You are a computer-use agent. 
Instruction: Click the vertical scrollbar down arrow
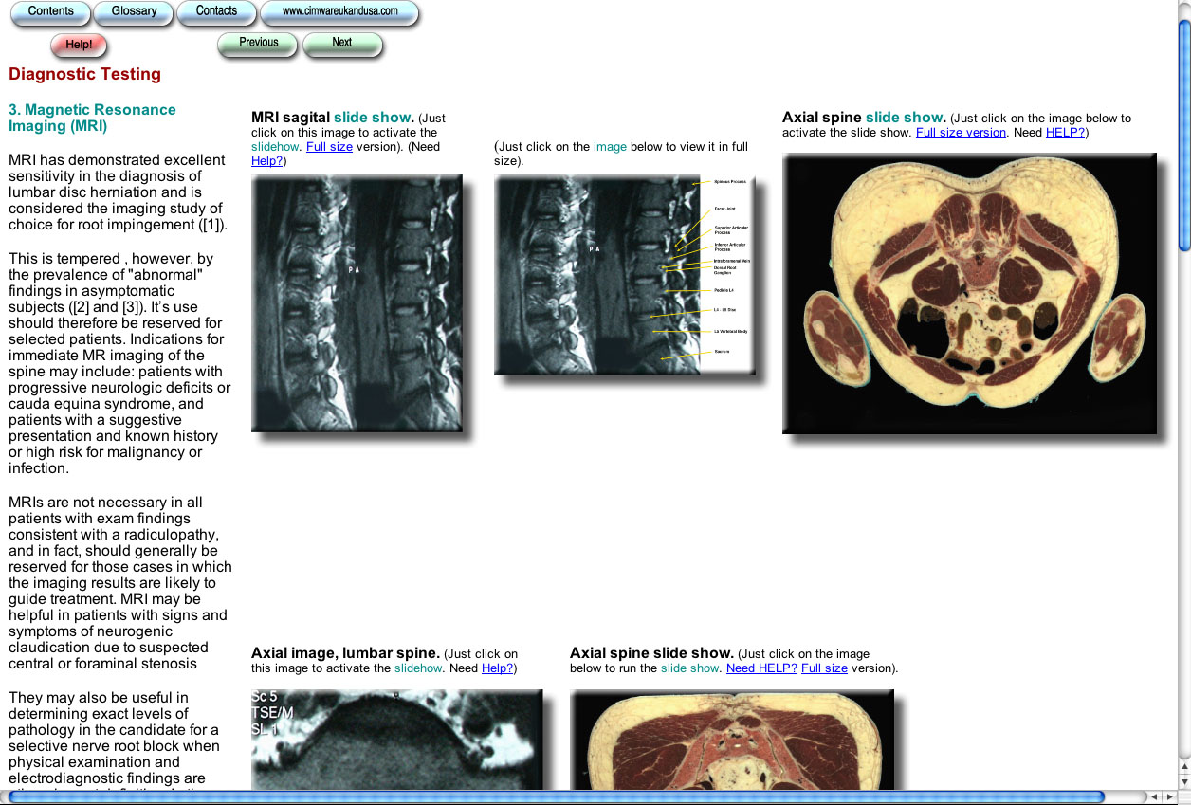[1184, 782]
